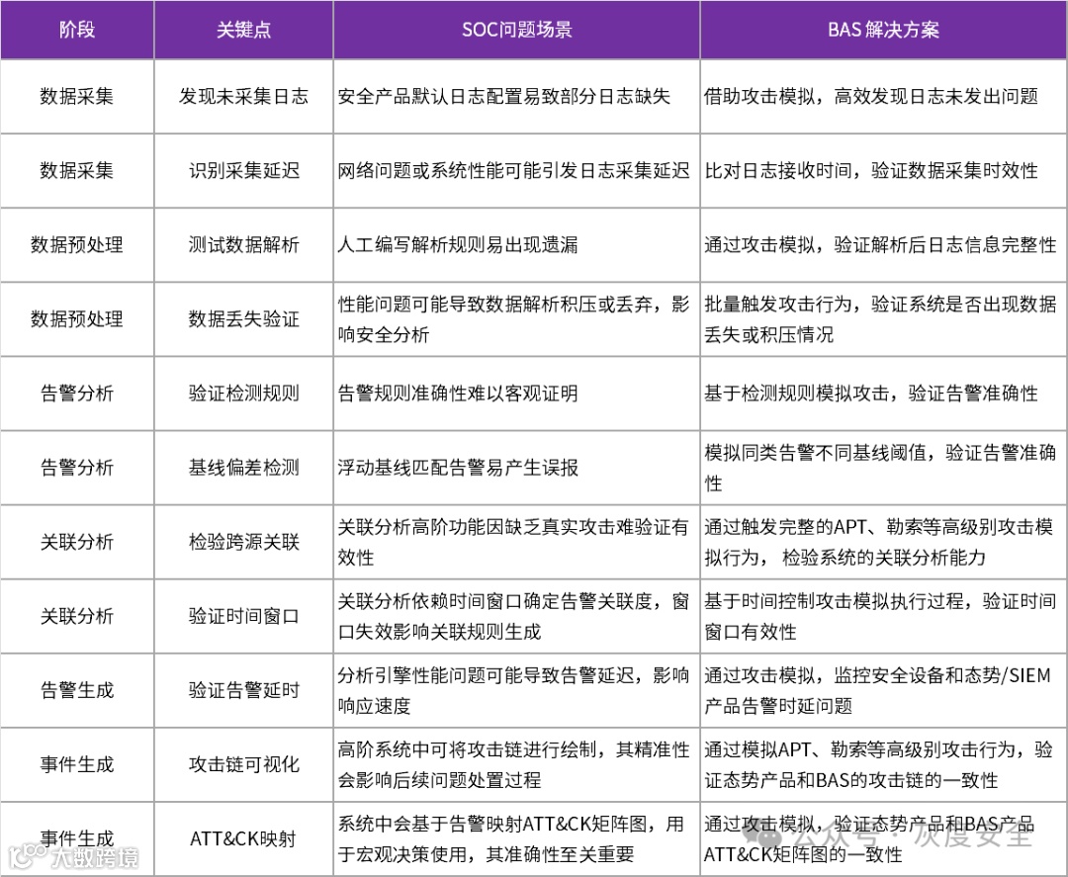Click 关联分析 in the 验证时间窗口 row
This screenshot has height=877, width=1068.
point(77,616)
